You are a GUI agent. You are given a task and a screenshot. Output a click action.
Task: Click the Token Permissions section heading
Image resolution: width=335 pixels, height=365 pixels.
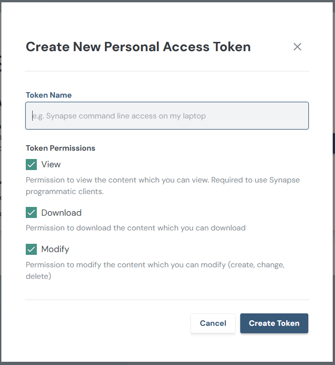[60, 148]
